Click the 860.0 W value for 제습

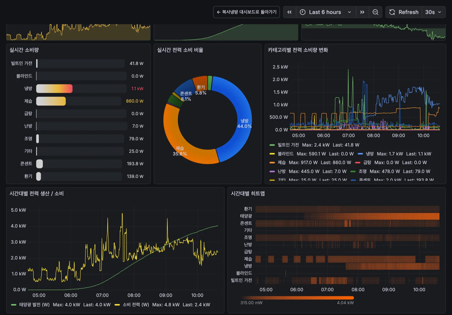pyautogui.click(x=135, y=101)
